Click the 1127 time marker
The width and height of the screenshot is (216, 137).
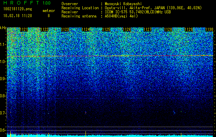148,29
